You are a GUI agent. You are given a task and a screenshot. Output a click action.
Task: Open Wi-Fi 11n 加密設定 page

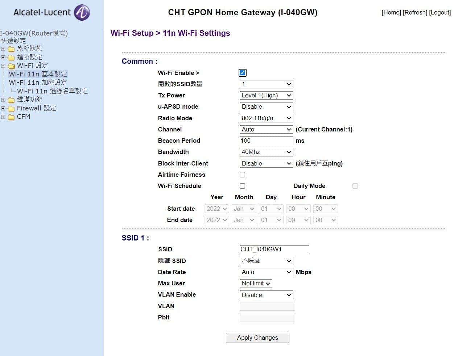(x=38, y=83)
